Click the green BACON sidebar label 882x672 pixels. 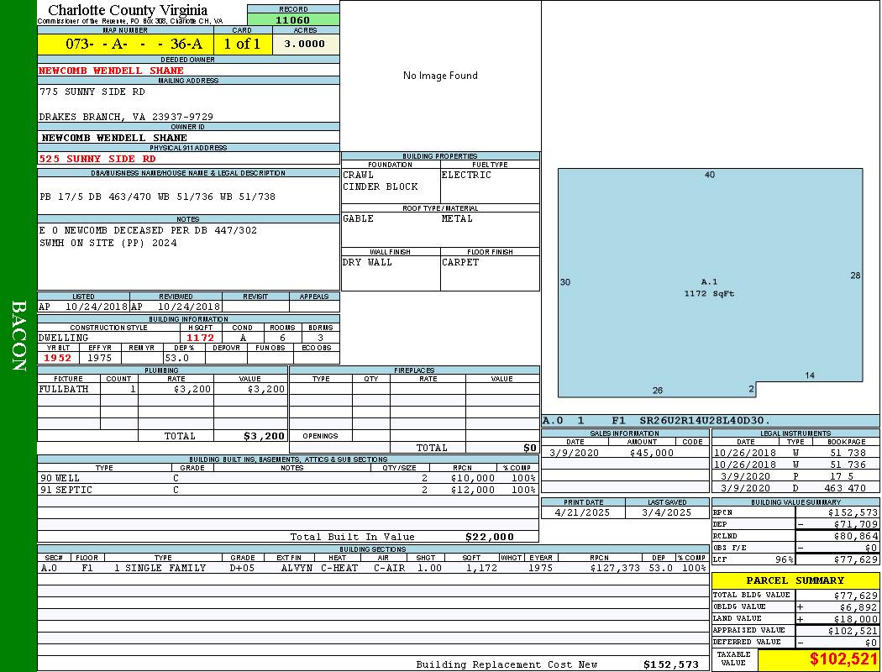pyautogui.click(x=18, y=336)
